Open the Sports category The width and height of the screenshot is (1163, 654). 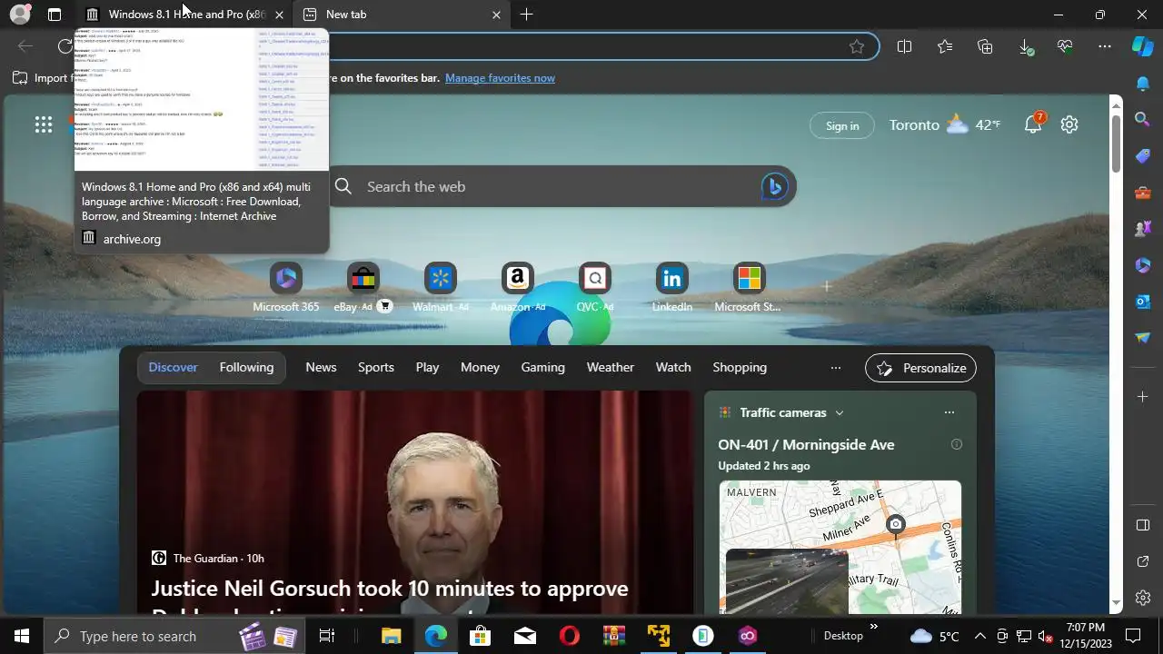(376, 368)
